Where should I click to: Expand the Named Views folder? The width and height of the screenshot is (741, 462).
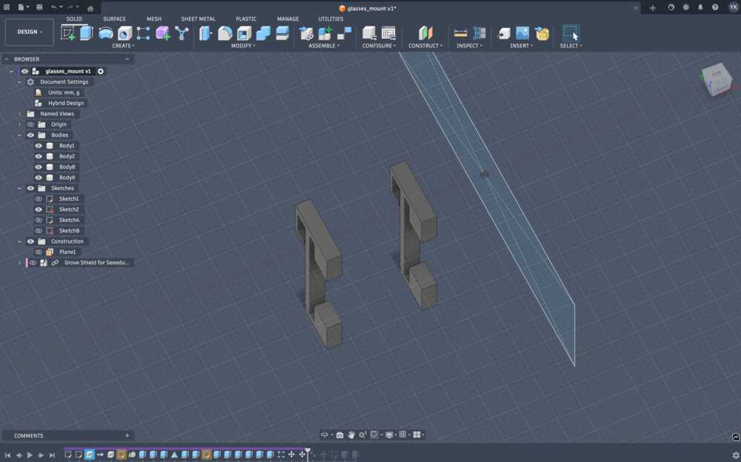[19, 113]
